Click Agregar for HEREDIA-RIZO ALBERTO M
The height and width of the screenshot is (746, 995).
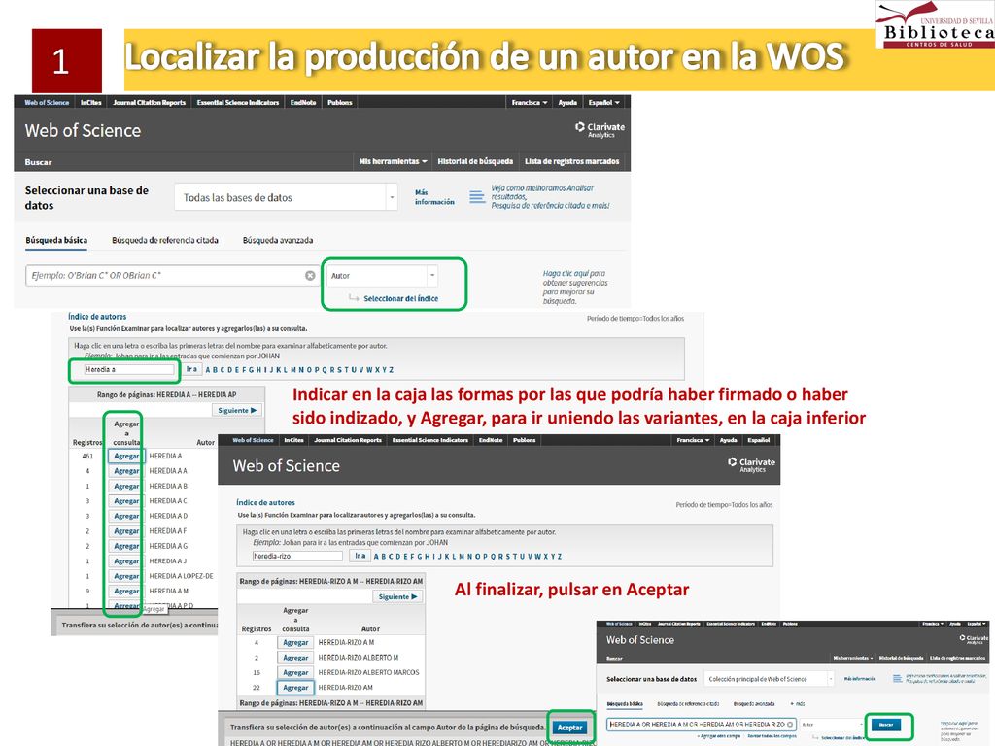tap(295, 658)
